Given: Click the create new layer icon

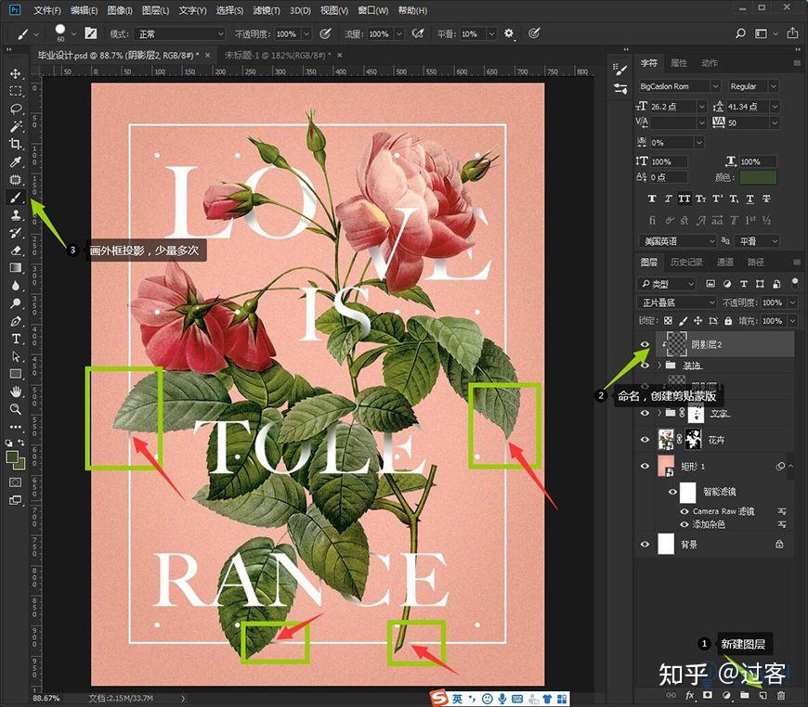Looking at the screenshot, I should [x=762, y=695].
